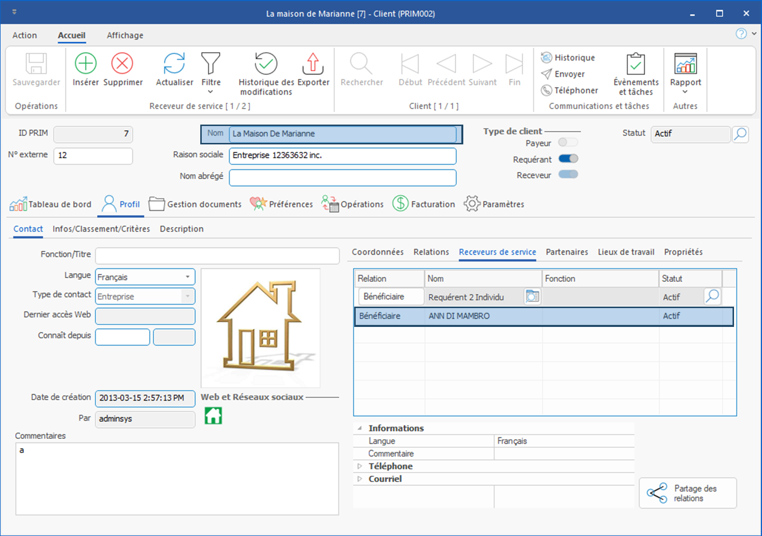Screen dimensions: 762x536
Task: Toggle the Receveur switch
Action: tap(568, 175)
